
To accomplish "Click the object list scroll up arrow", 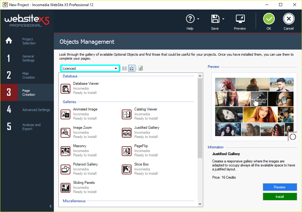I will (x=200, y=76).
